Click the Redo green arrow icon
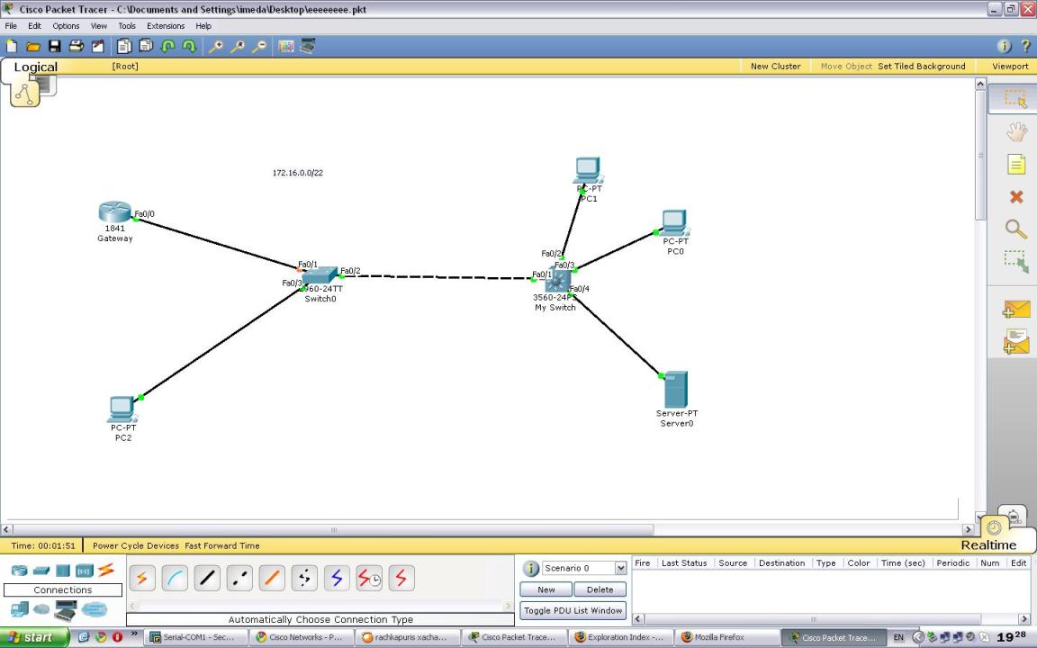The width and height of the screenshot is (1037, 648). 189,46
